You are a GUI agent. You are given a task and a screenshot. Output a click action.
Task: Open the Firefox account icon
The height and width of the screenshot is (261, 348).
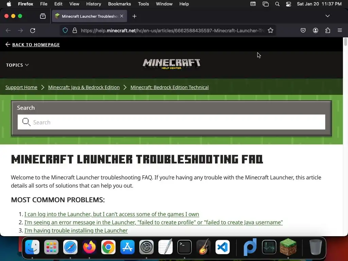(315, 30)
